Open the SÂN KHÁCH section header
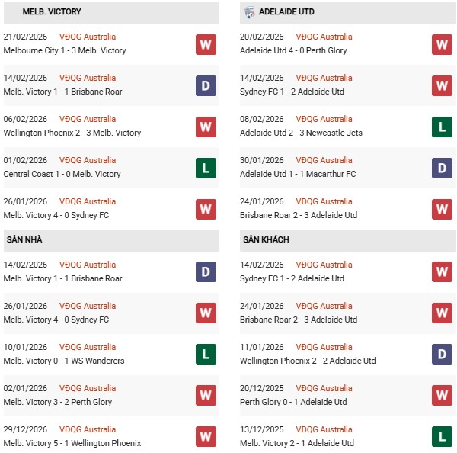 tap(266, 240)
